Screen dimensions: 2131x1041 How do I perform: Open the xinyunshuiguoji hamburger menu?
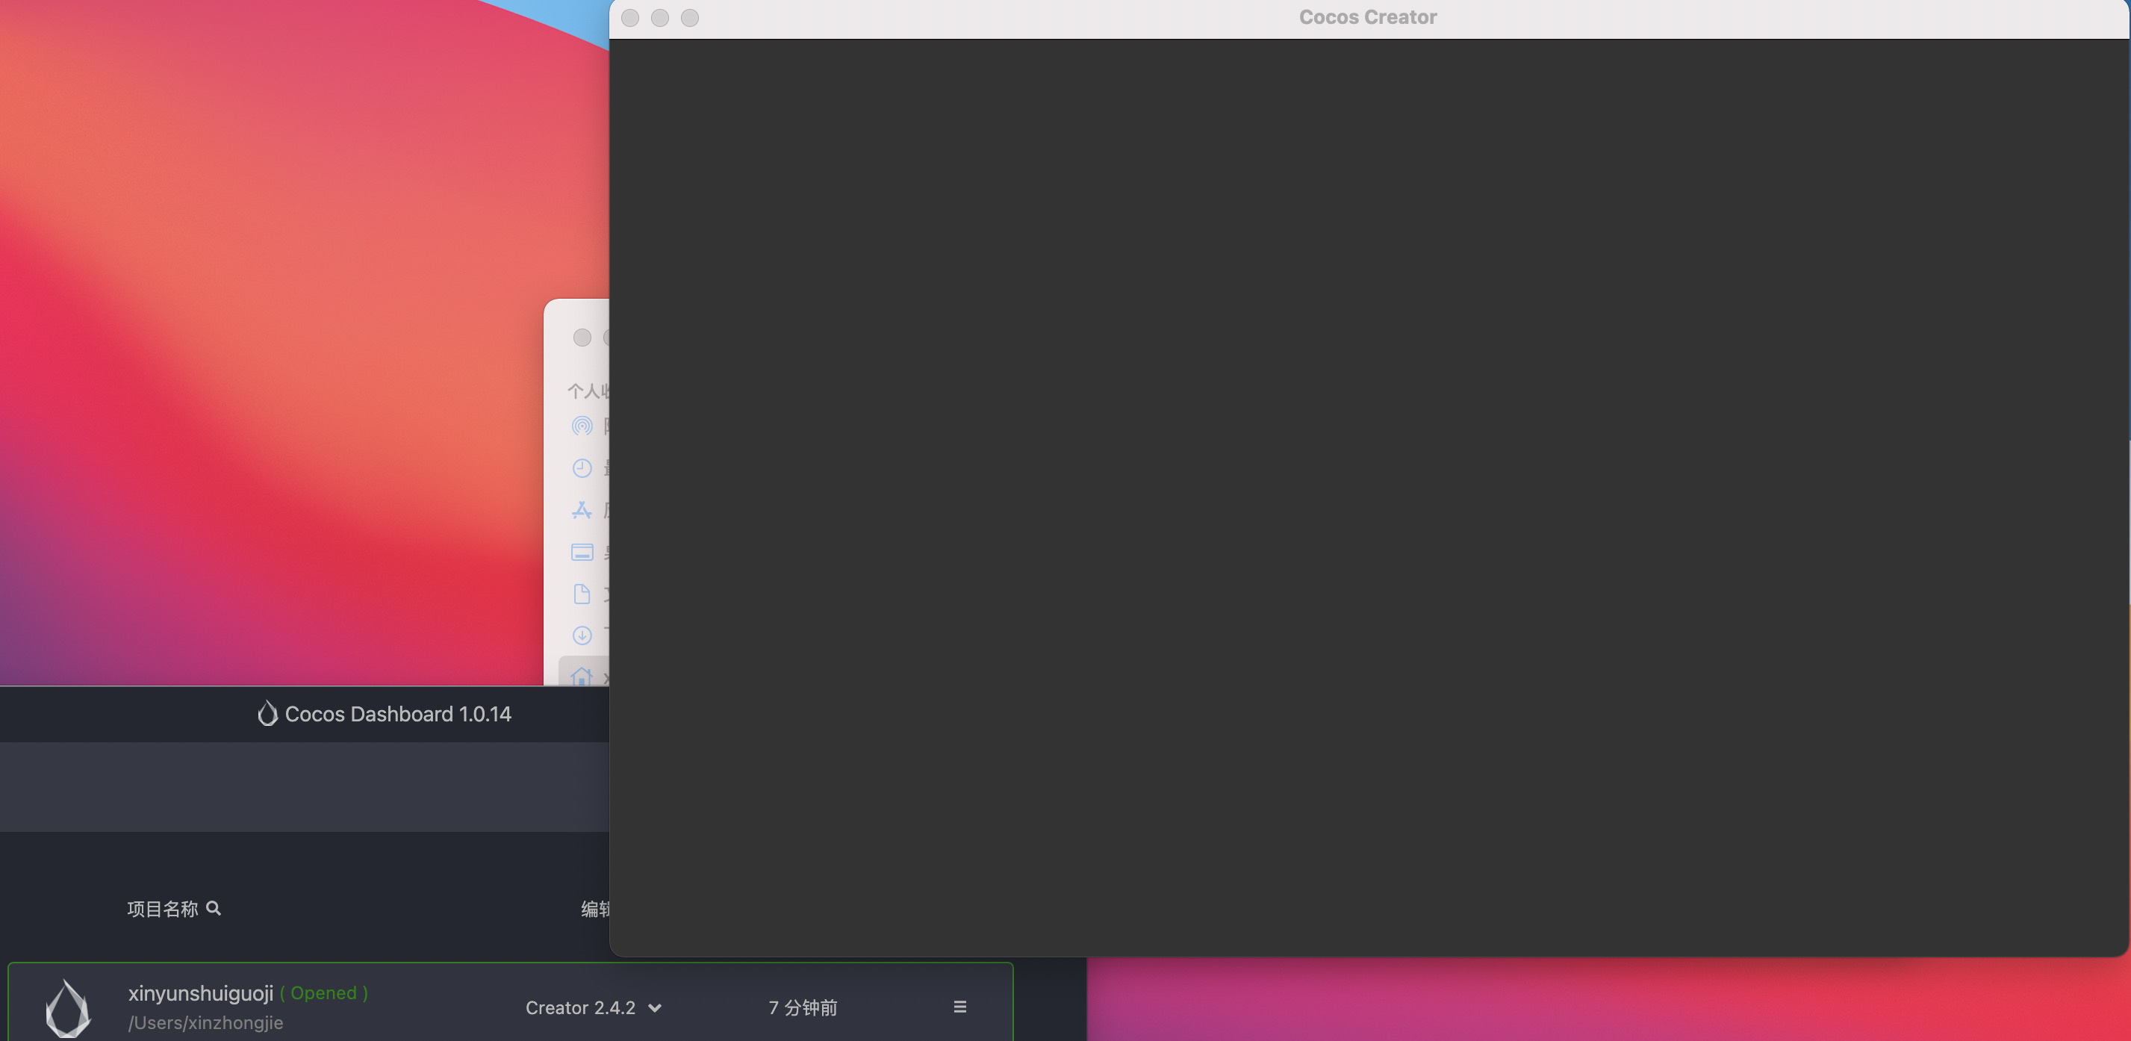(x=959, y=1007)
